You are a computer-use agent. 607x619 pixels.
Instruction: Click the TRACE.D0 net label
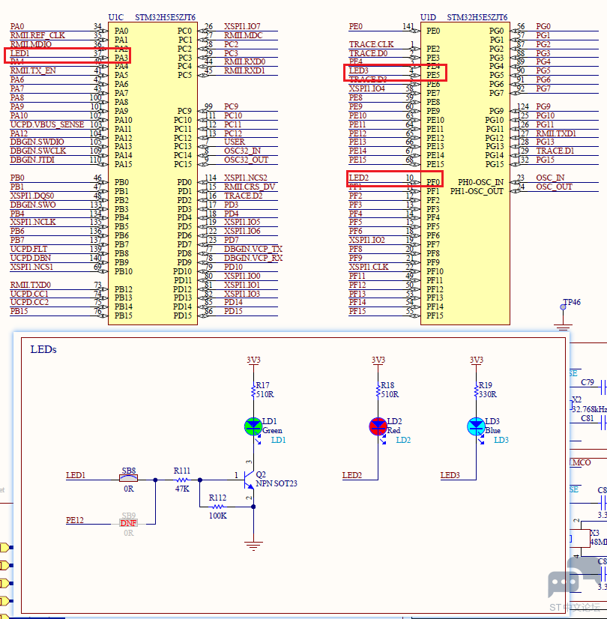368,53
